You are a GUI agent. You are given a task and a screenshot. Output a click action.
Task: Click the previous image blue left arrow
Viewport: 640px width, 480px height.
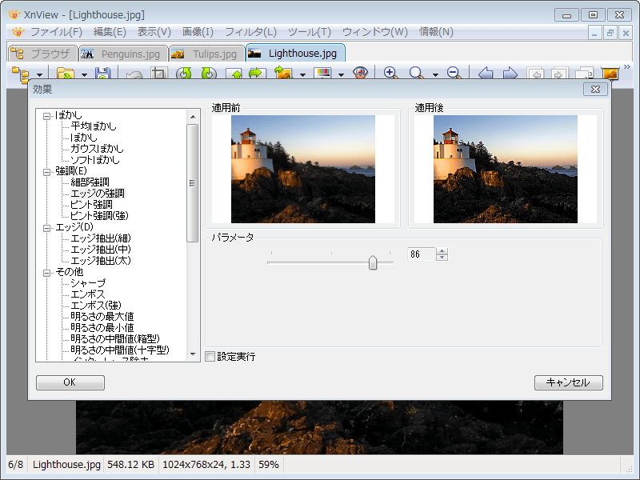(486, 74)
